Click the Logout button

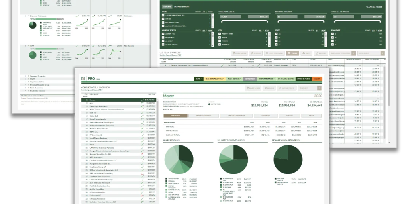(x=317, y=78)
